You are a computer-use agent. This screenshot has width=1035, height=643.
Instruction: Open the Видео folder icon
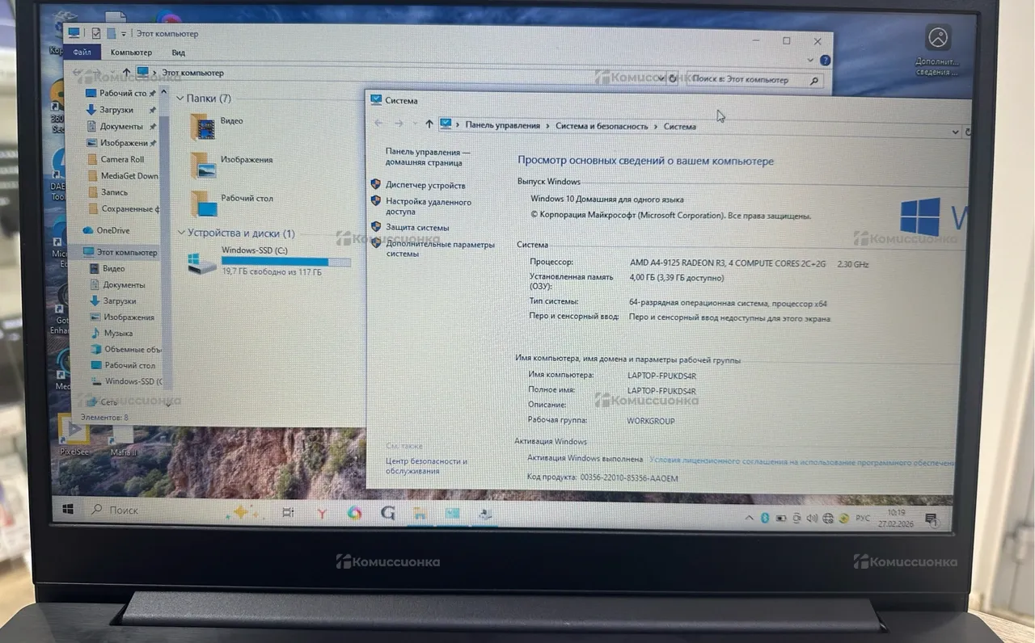coord(204,127)
